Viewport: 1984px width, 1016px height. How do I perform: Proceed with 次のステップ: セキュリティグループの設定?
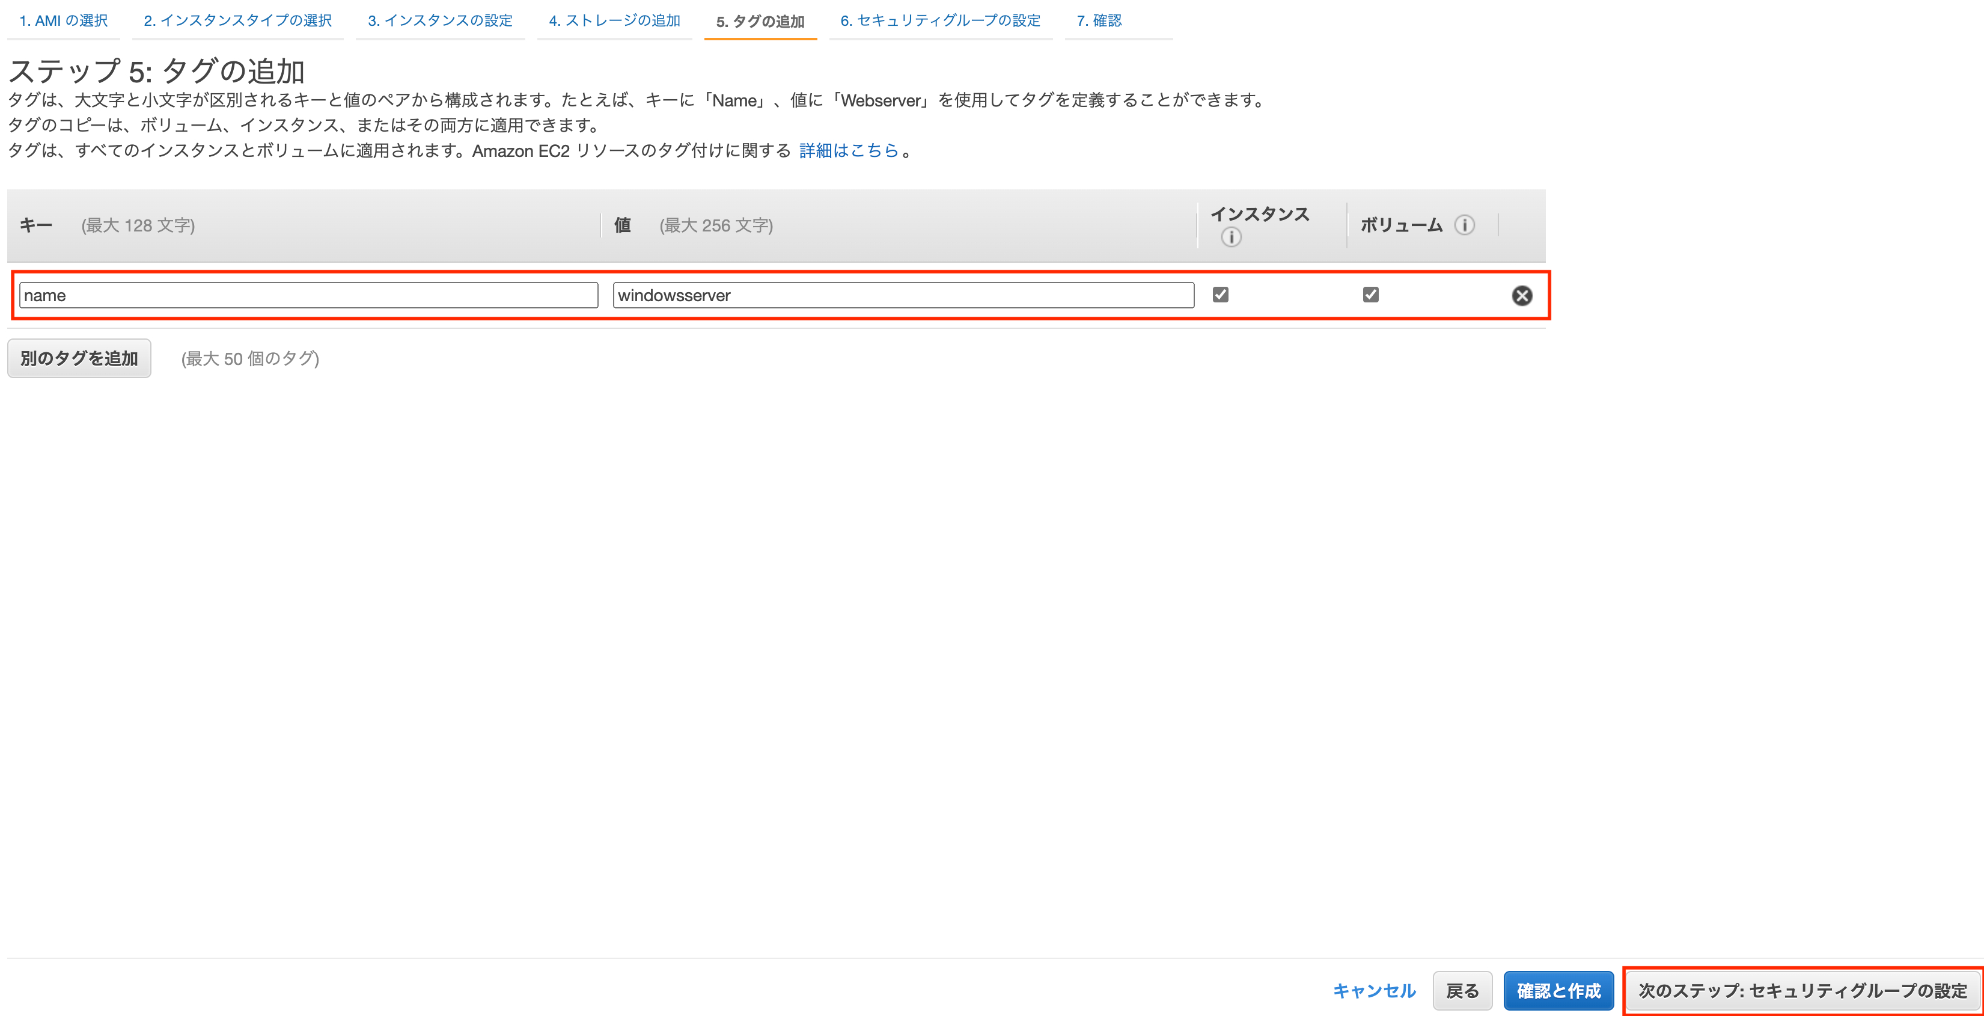(1802, 991)
